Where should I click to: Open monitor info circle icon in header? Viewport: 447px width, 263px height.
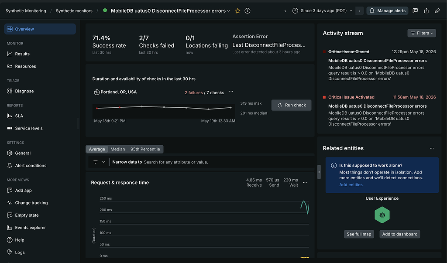coord(248,11)
